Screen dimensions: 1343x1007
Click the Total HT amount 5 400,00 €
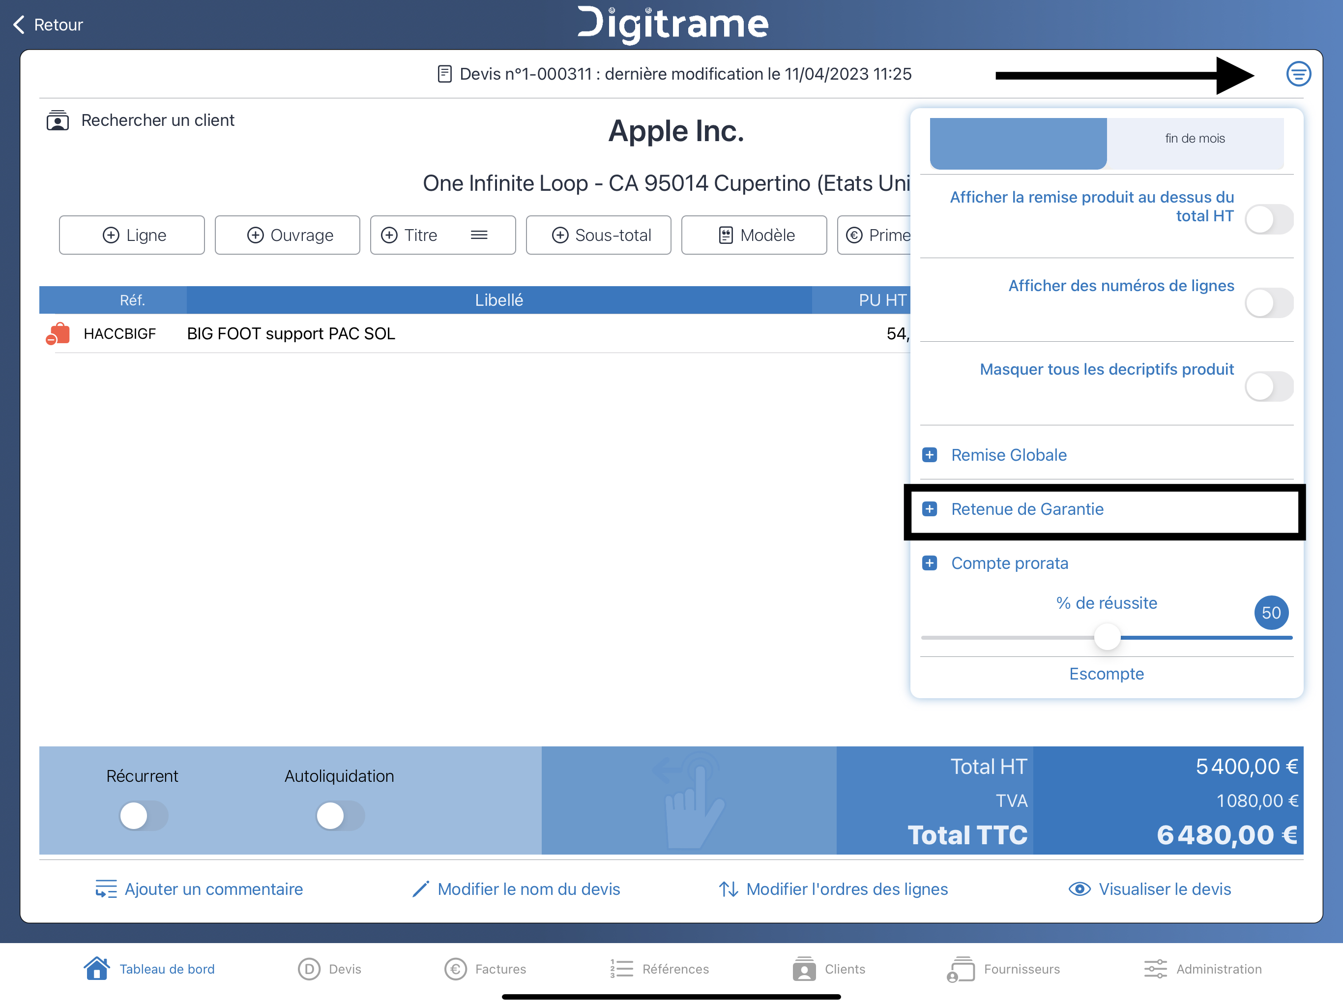(1247, 767)
